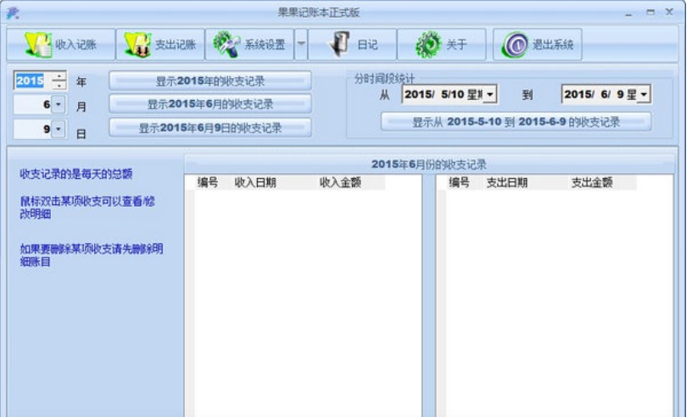Screen dimensions: 692x417
Task: Open the 日记 diary icon
Action: tap(338, 44)
